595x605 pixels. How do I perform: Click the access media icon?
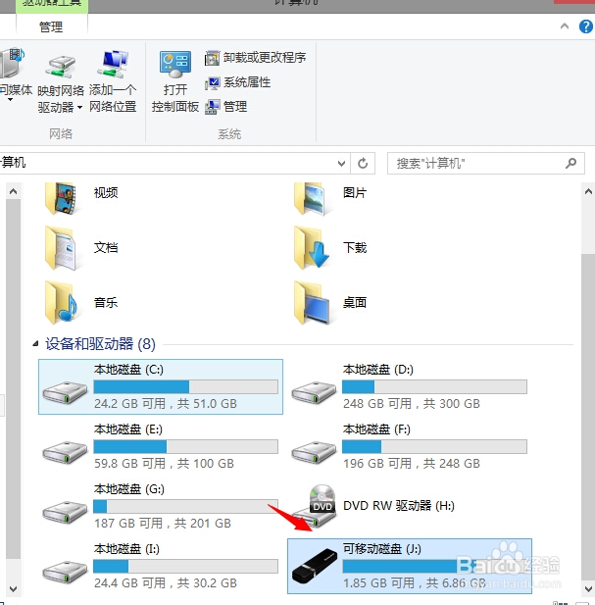tap(12, 63)
